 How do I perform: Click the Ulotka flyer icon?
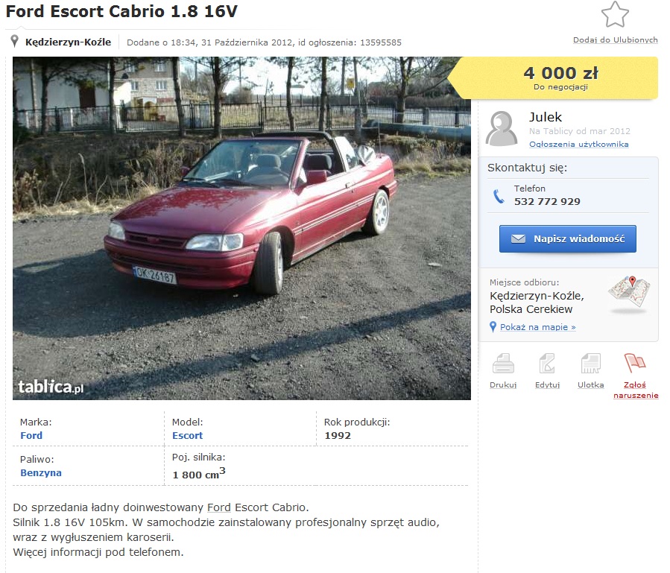pos(590,364)
